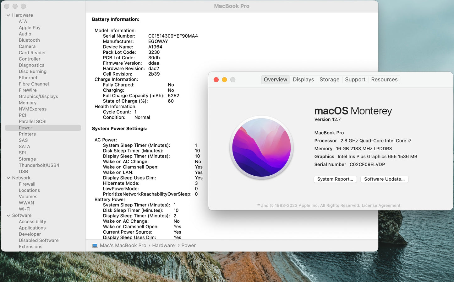Click Hardware in the bottom path bar
The width and height of the screenshot is (454, 282).
[x=163, y=246]
